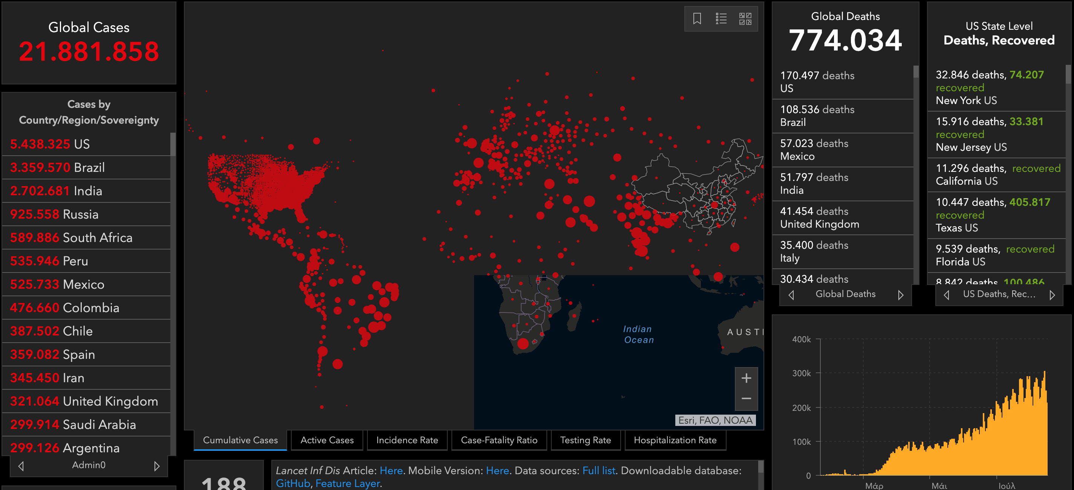Open the map bookmarks icon
The width and height of the screenshot is (1074, 490).
click(697, 19)
